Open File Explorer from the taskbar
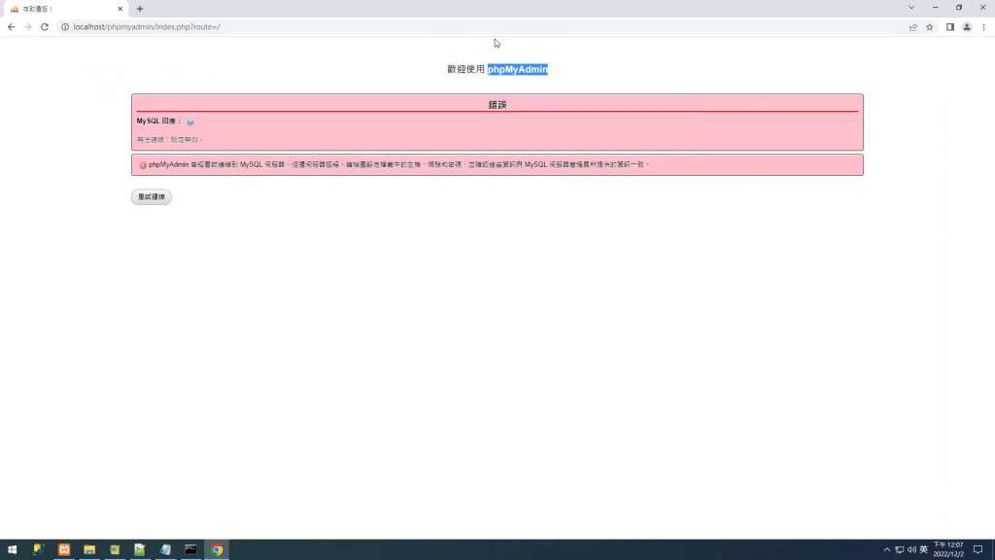This screenshot has width=995, height=560. (x=89, y=549)
